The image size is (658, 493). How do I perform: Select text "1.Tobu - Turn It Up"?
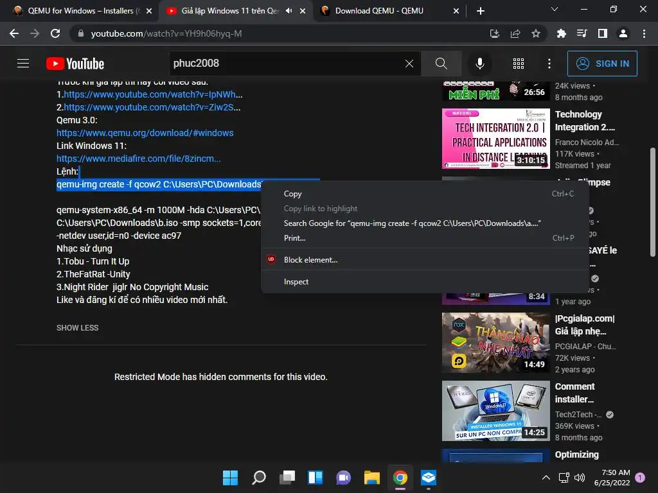93,261
